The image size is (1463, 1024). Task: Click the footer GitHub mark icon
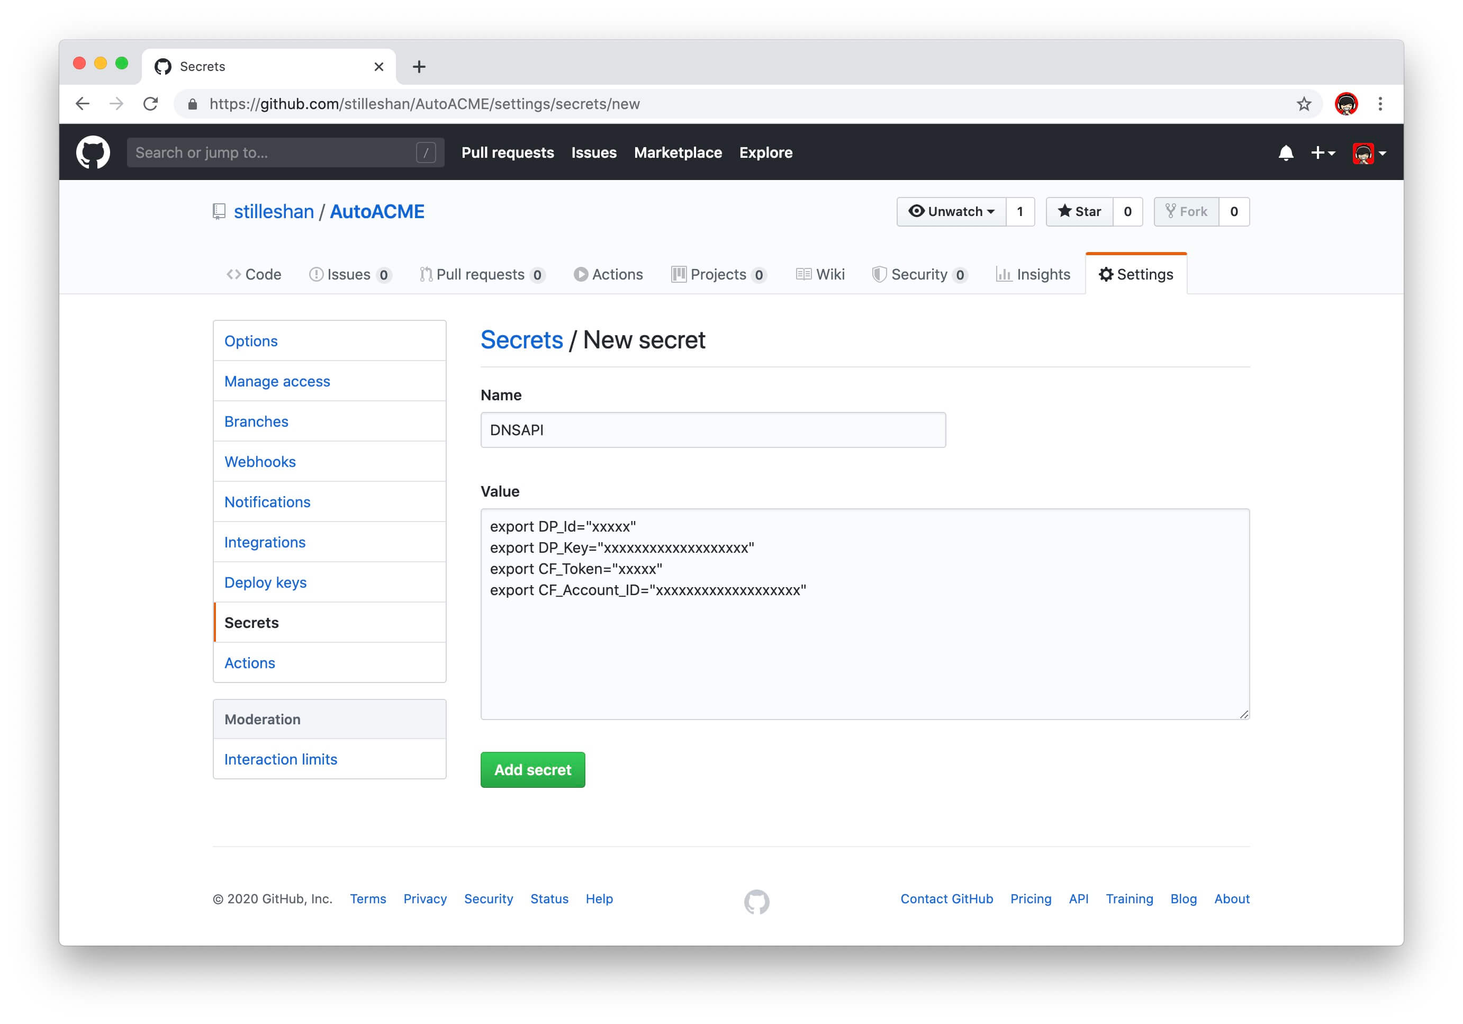click(756, 902)
